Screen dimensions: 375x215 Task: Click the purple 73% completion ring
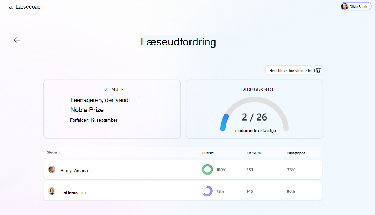207,191
